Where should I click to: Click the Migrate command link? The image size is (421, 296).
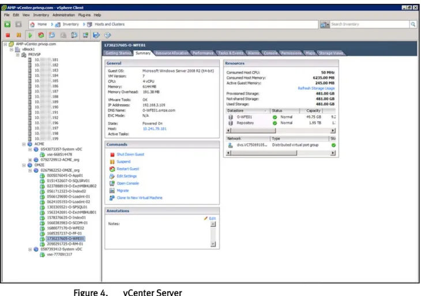pos(123,191)
